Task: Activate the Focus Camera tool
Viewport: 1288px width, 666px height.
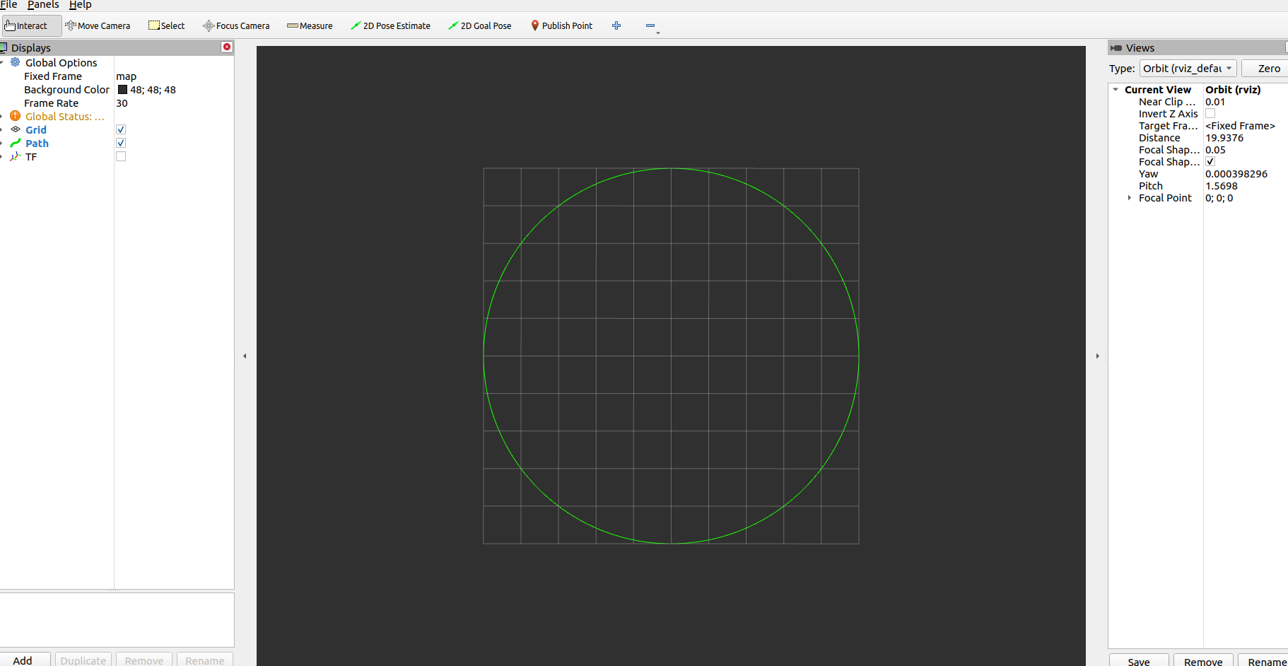Action: point(236,25)
